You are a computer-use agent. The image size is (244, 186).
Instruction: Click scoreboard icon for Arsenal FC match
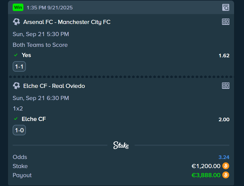point(226,22)
